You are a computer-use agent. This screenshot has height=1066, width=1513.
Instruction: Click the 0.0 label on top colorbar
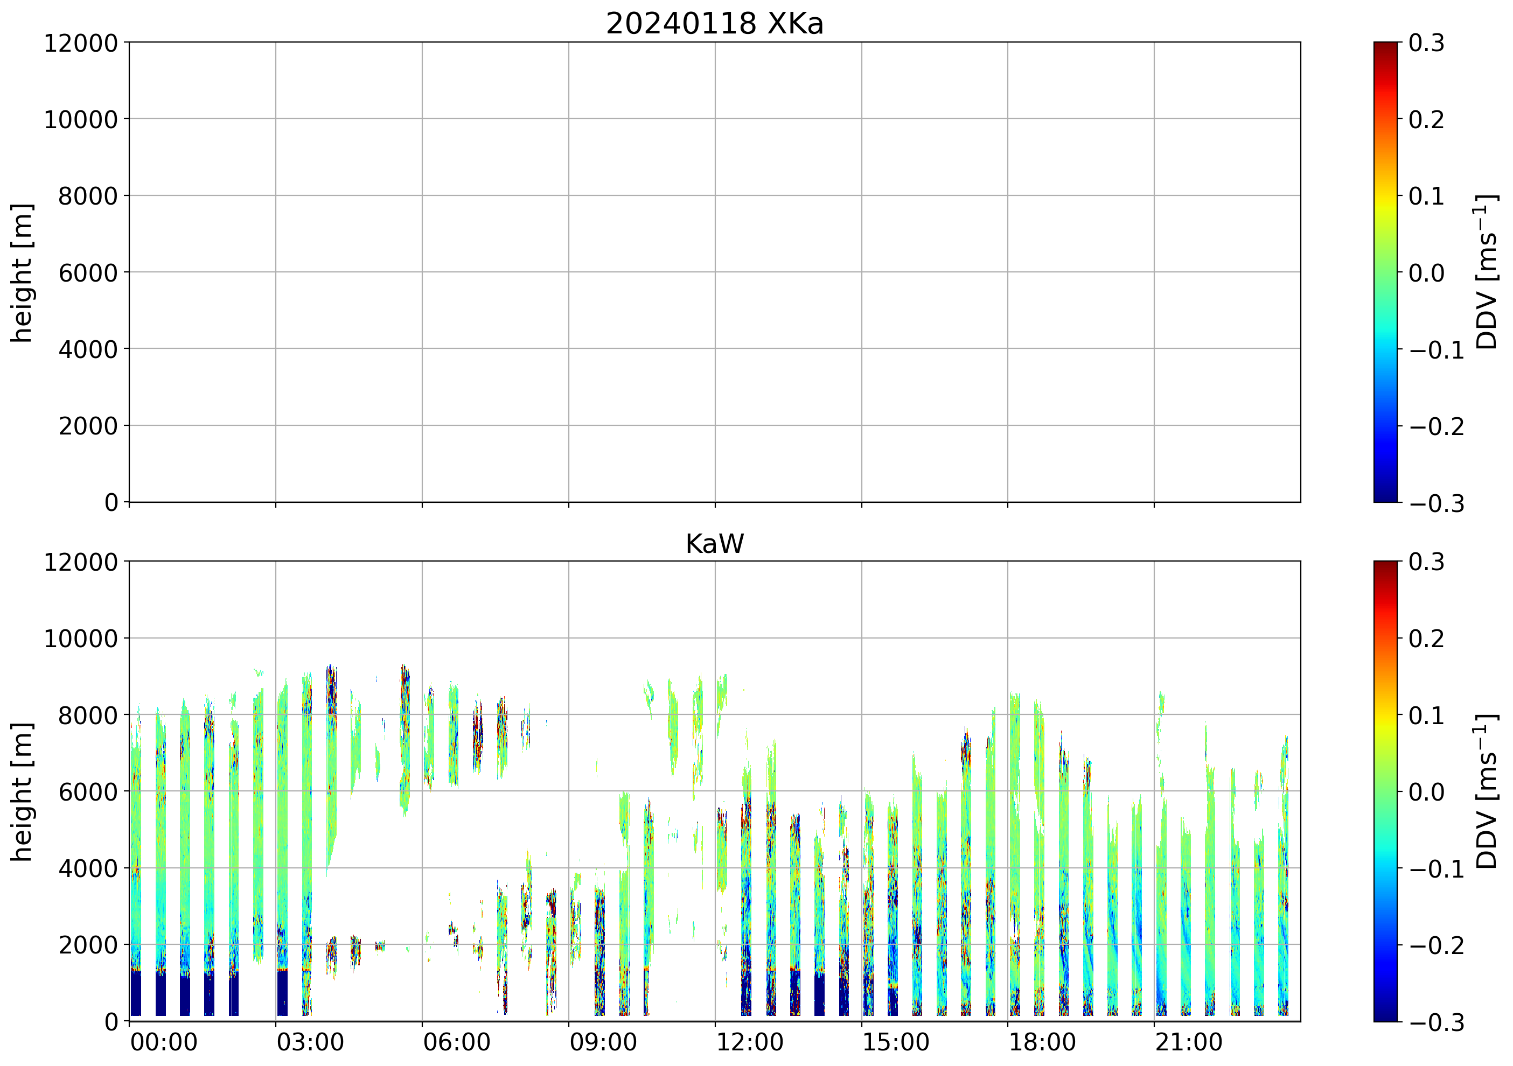pyautogui.click(x=1427, y=273)
